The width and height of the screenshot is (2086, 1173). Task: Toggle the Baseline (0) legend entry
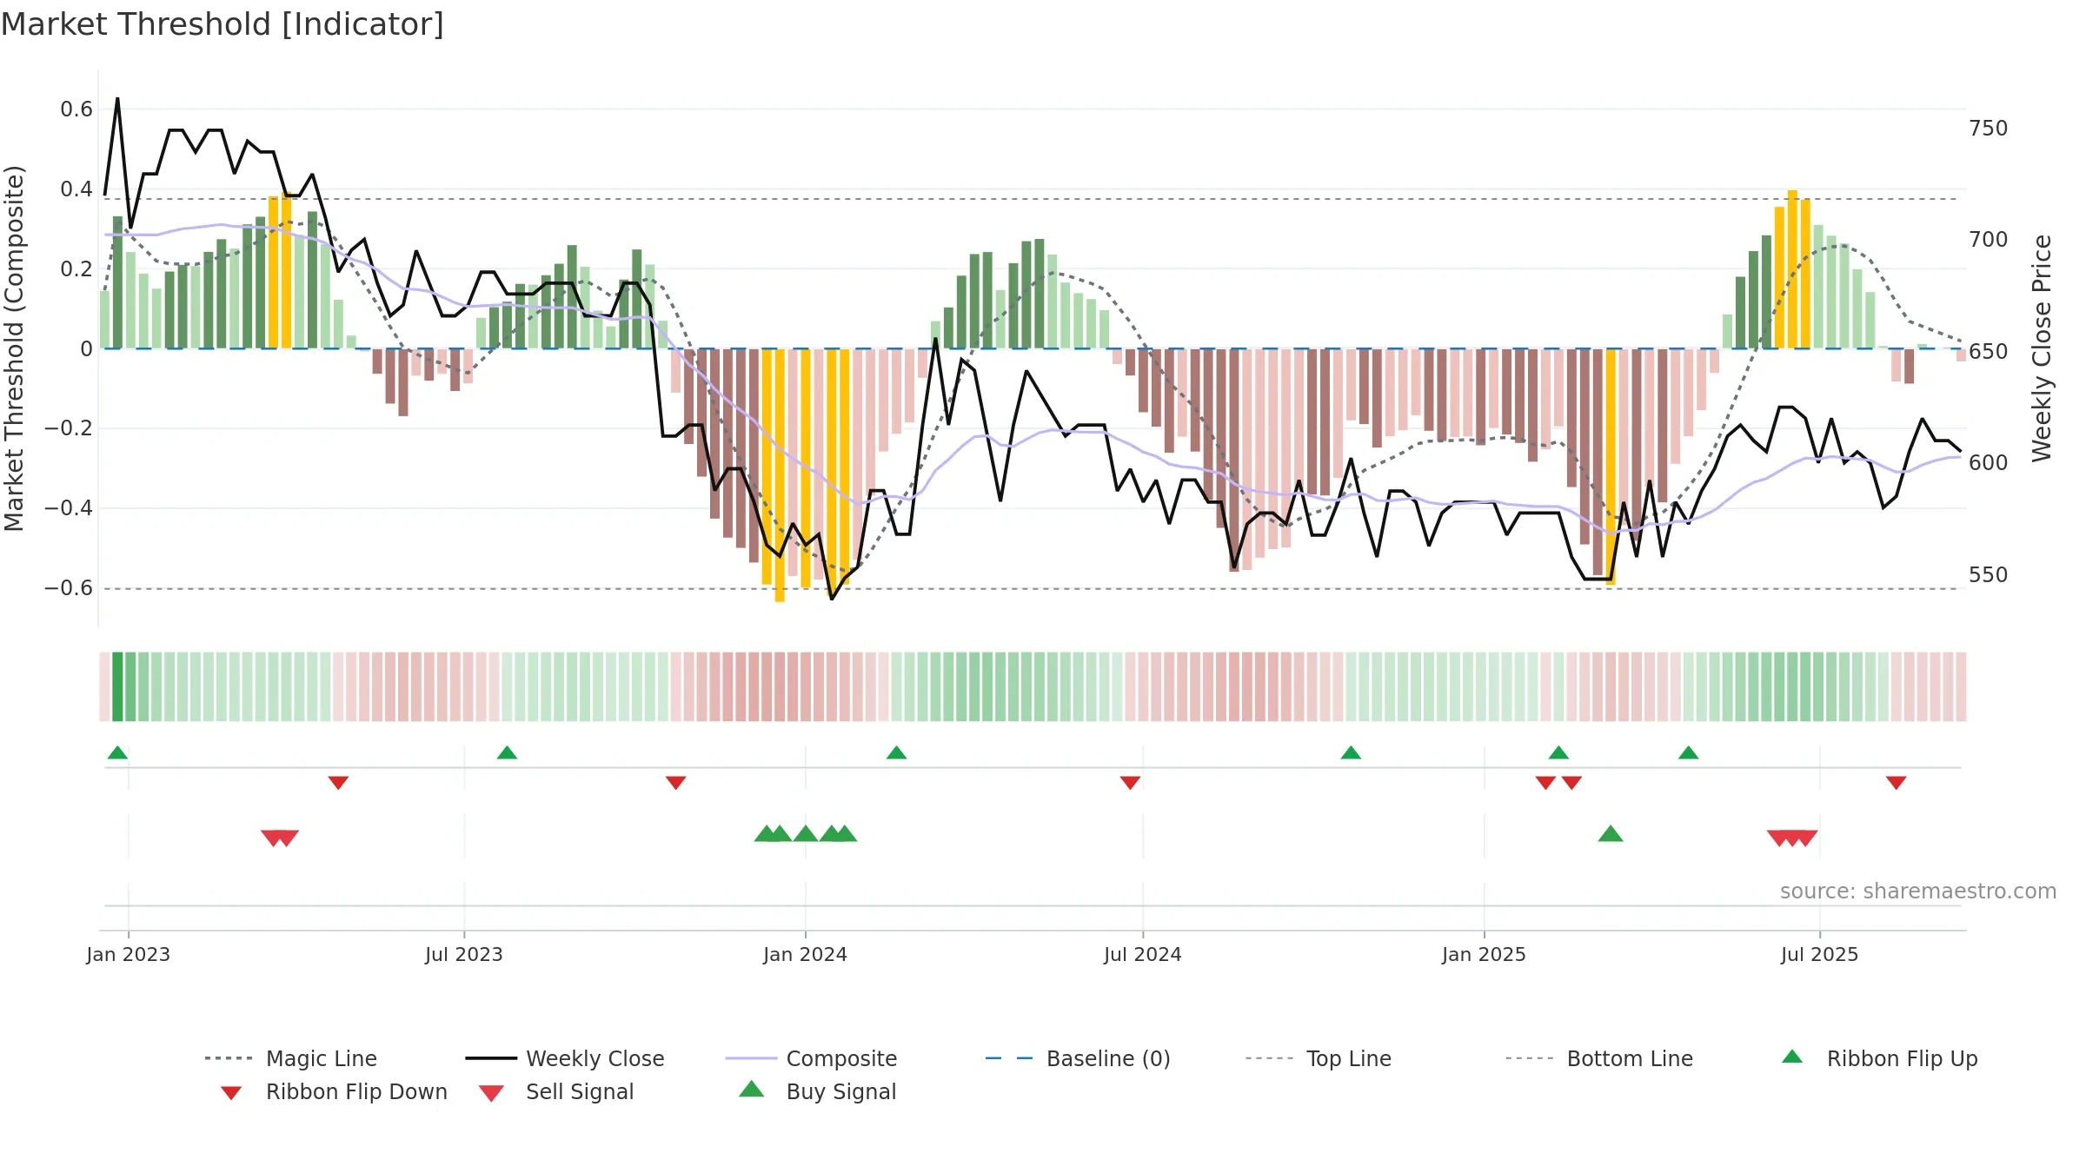(x=1078, y=1058)
